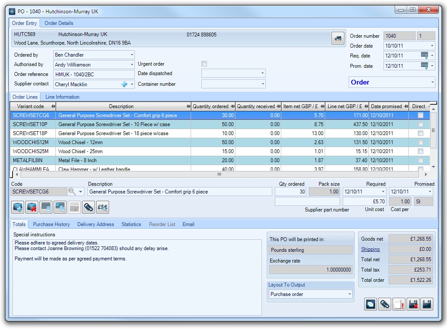Click the line attachment paperclip icon below Code

pos(88,208)
